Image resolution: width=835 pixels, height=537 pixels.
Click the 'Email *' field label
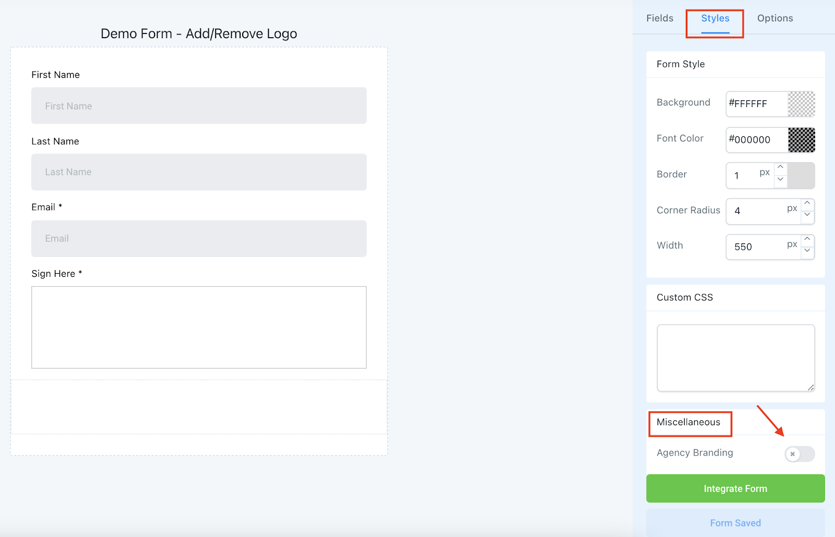[47, 207]
